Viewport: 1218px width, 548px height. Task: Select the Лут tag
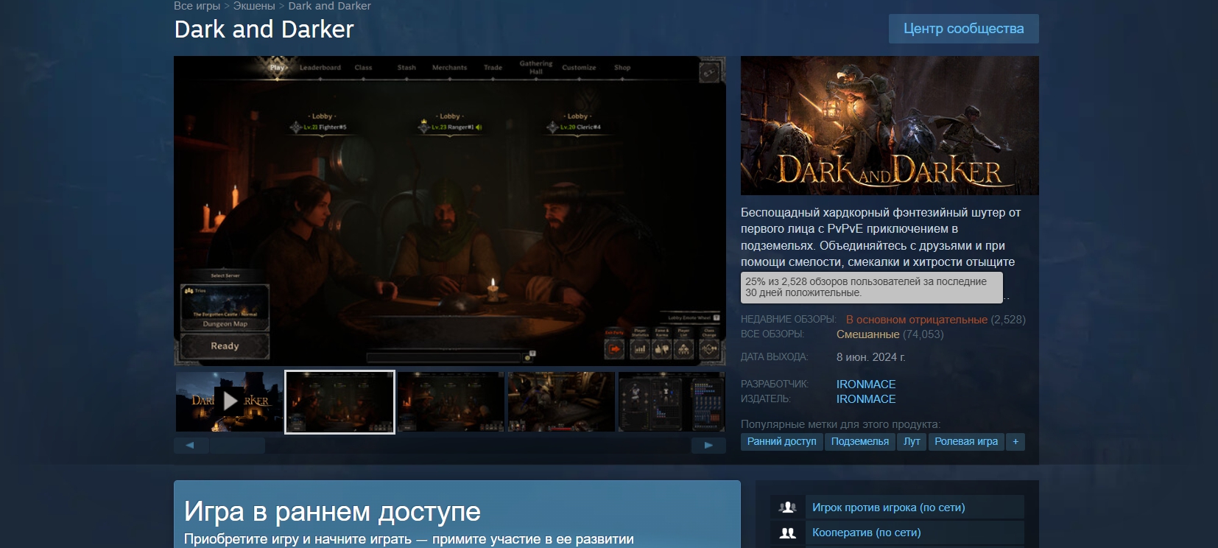point(912,442)
